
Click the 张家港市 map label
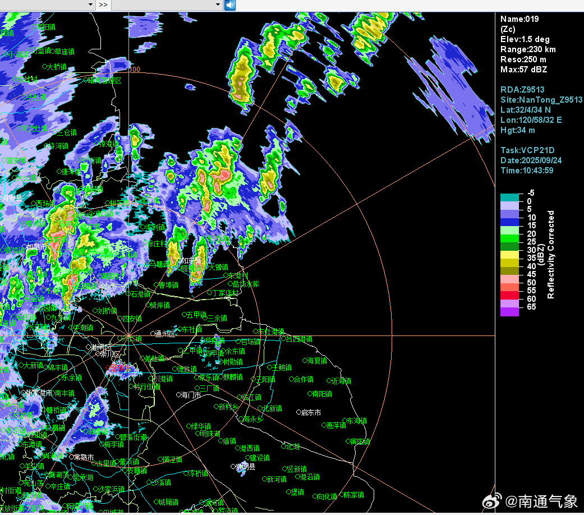point(38,393)
